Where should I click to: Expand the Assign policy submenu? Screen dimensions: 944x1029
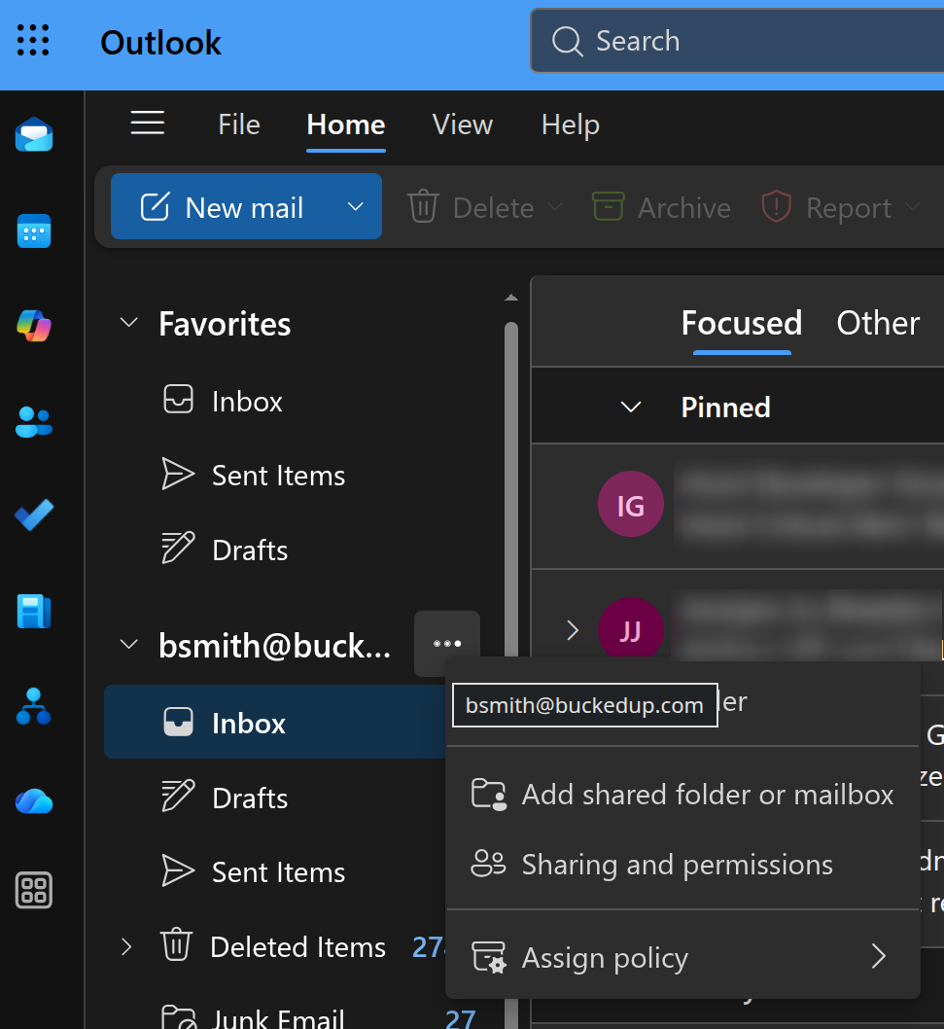click(x=879, y=957)
